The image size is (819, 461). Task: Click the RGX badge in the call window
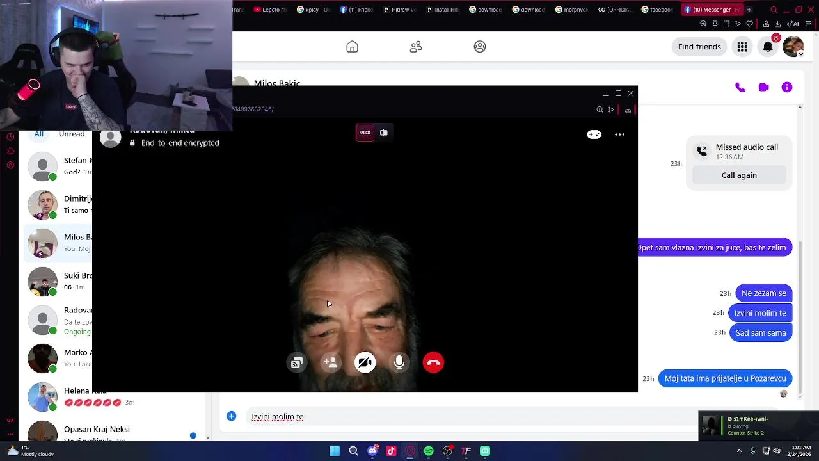coord(365,133)
